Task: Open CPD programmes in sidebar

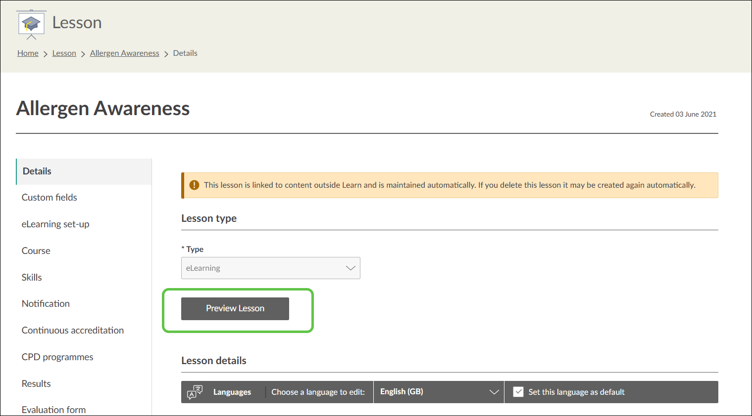Action: point(57,357)
